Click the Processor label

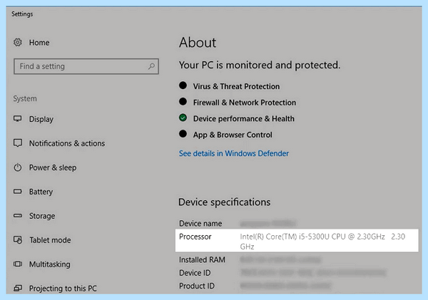click(x=195, y=237)
